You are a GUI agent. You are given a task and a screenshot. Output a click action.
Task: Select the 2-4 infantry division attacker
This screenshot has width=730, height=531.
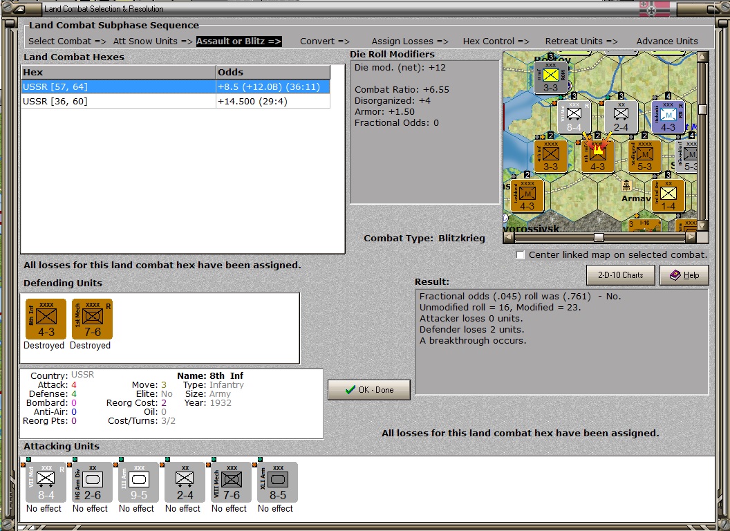coord(185,482)
